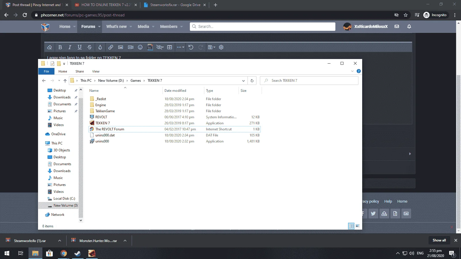Open the text color droplet tool
The height and width of the screenshot is (259, 461).
coord(100,47)
